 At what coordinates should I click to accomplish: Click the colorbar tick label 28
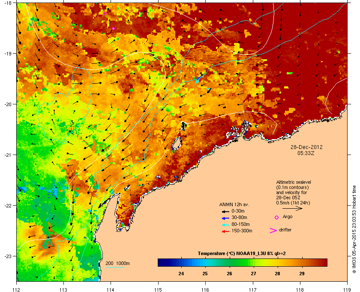tap(278, 274)
